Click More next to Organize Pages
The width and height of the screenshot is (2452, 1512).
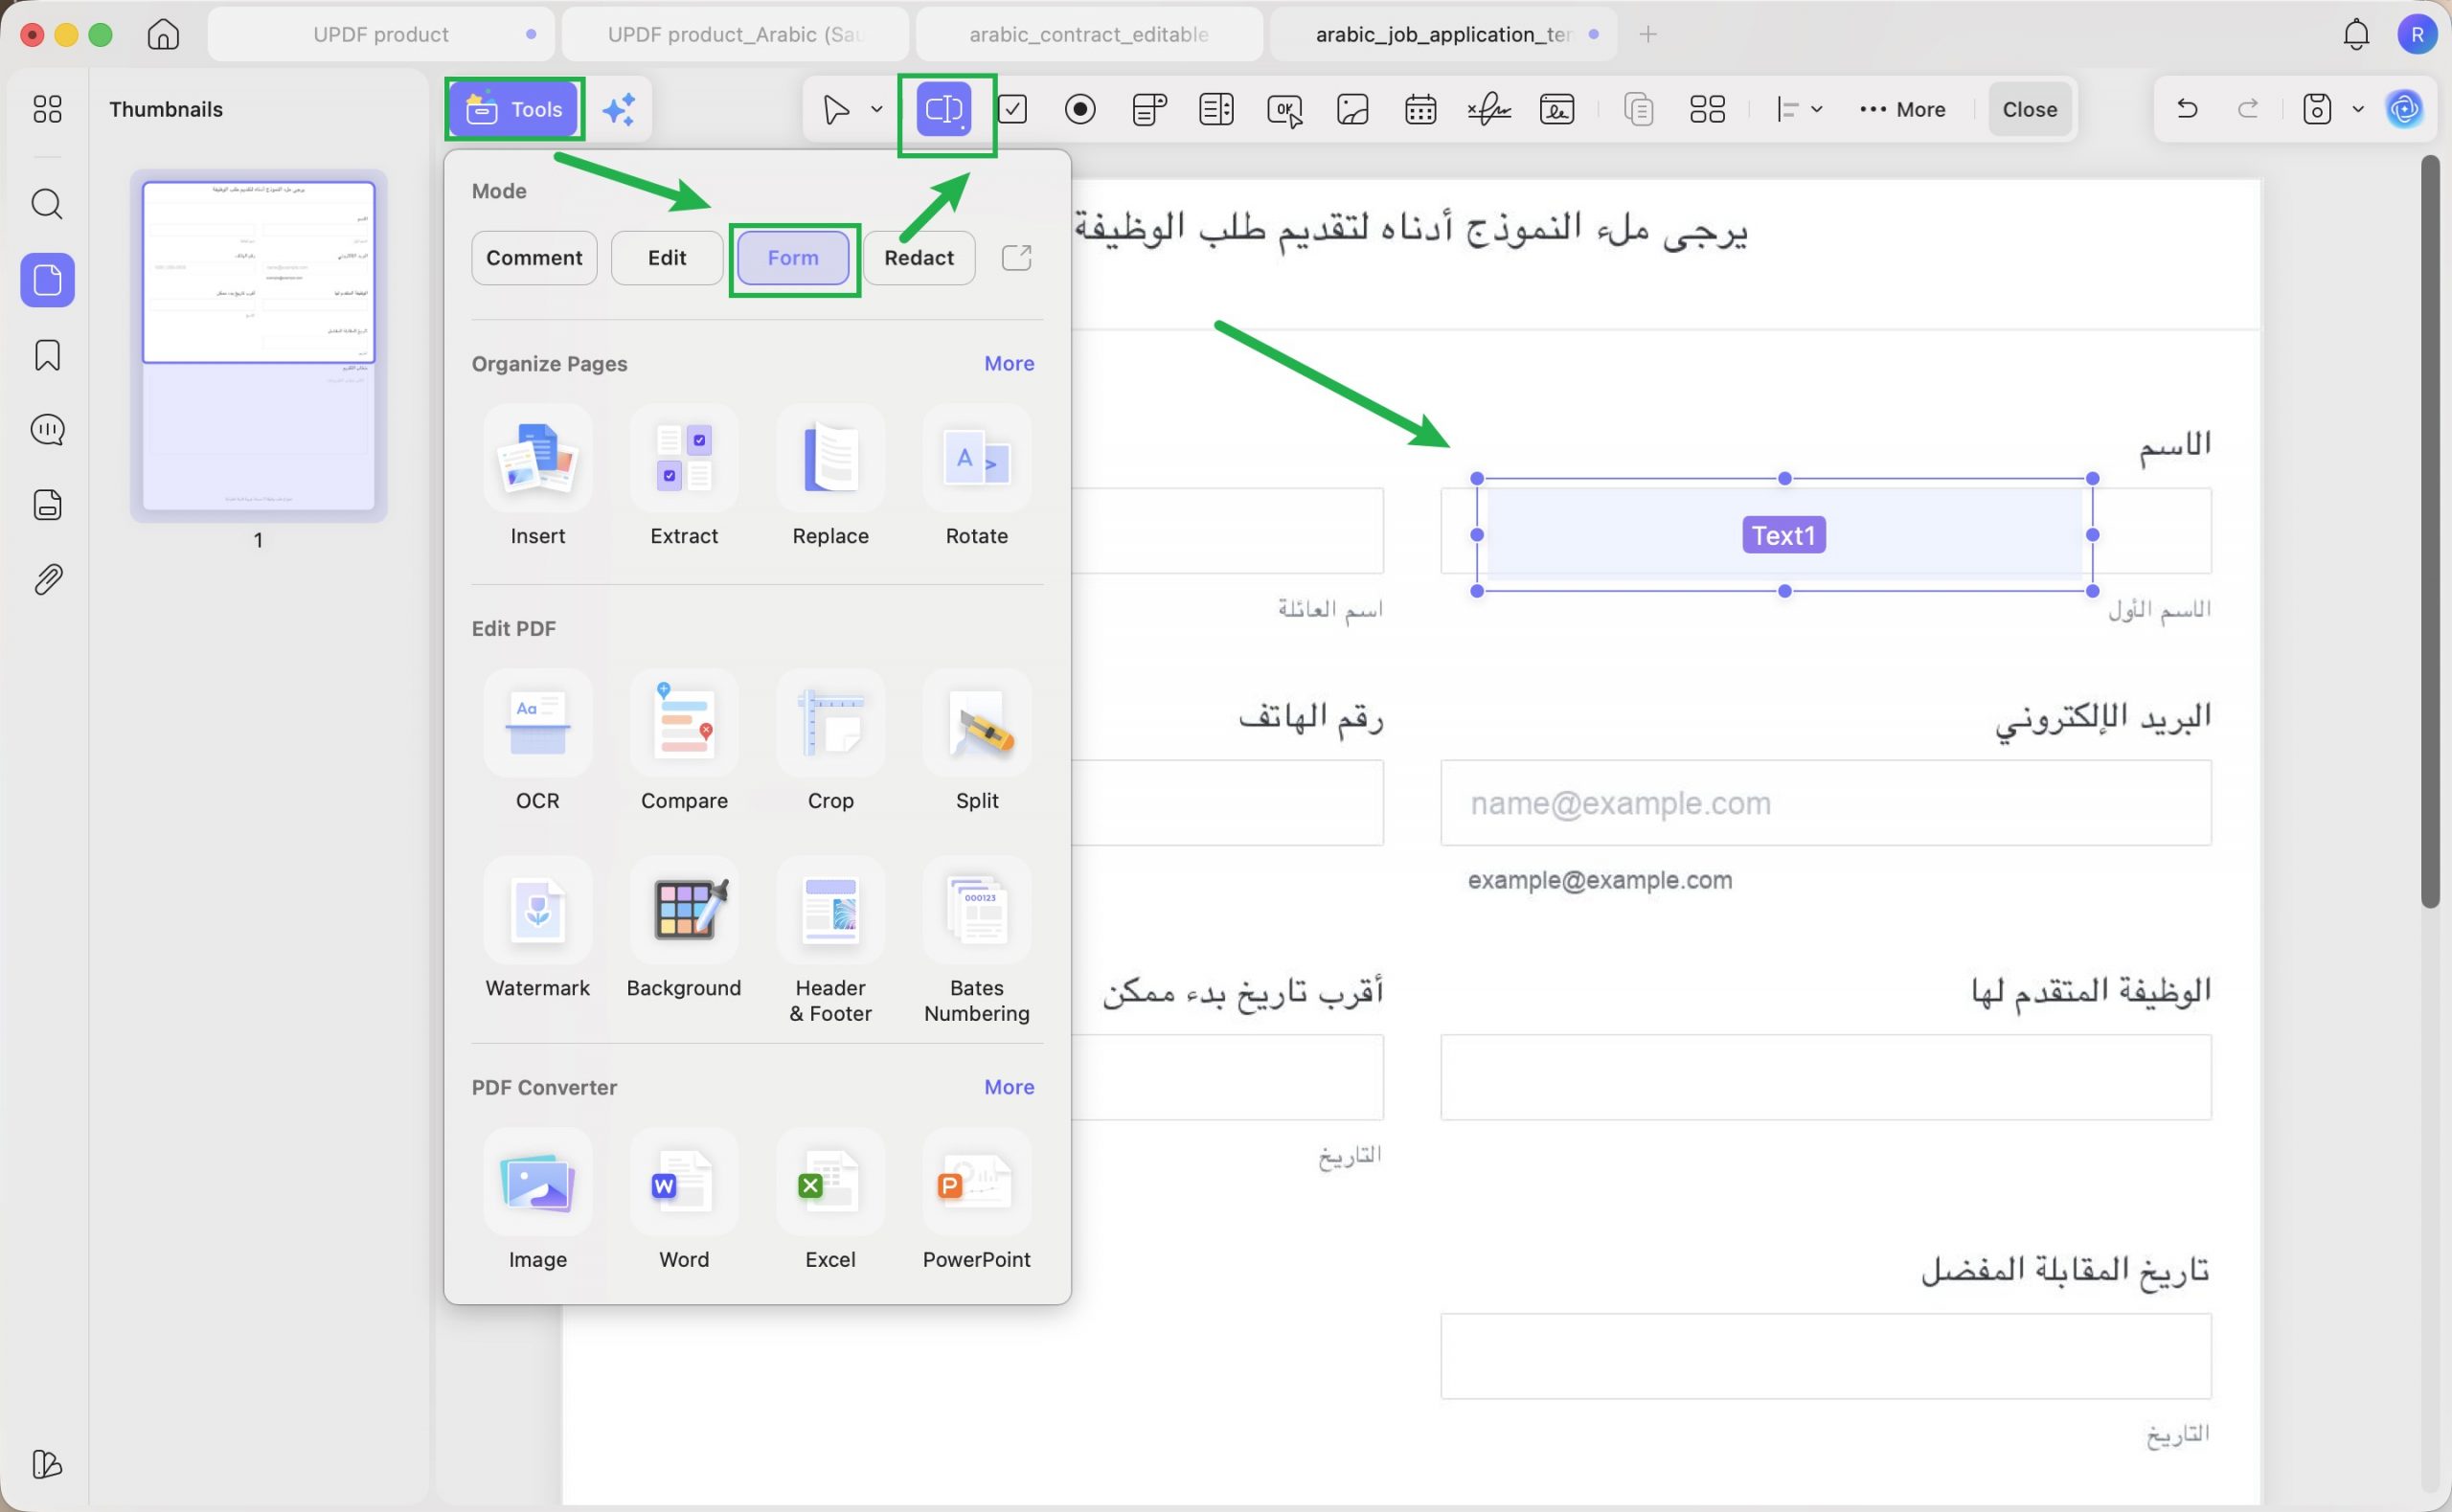1009,363
